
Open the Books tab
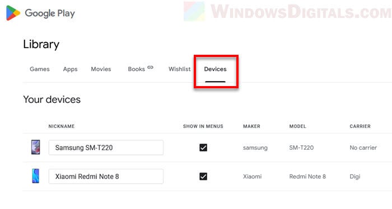[136, 69]
